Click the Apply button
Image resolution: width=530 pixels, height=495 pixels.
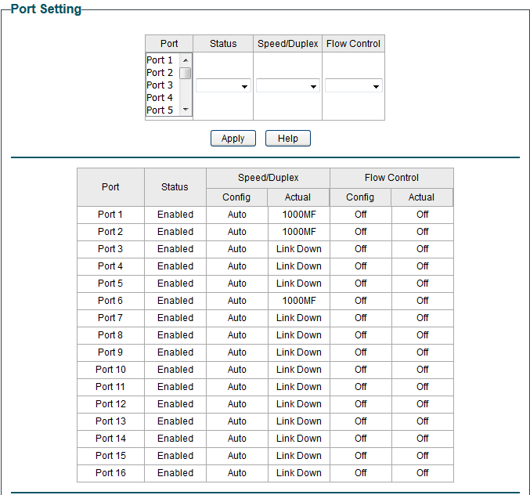click(233, 139)
